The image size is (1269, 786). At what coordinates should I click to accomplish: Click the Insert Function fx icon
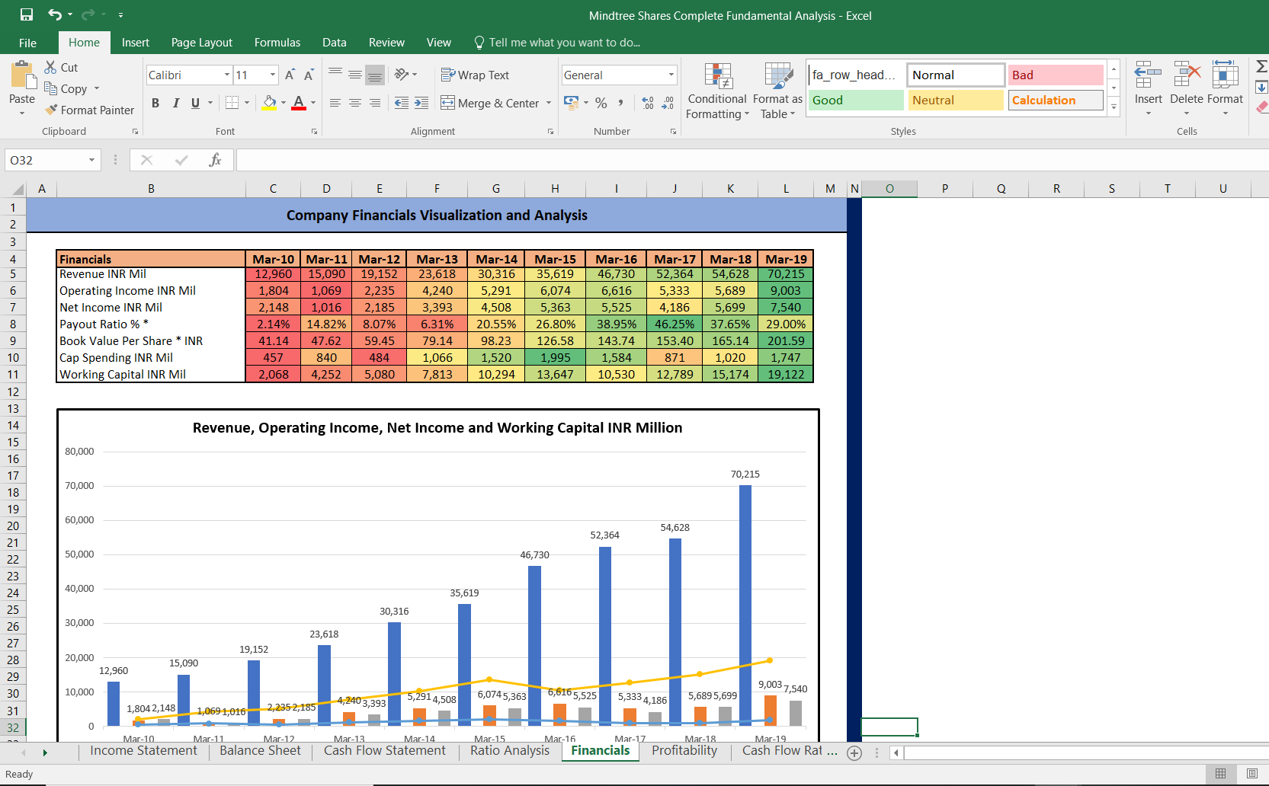click(x=216, y=160)
